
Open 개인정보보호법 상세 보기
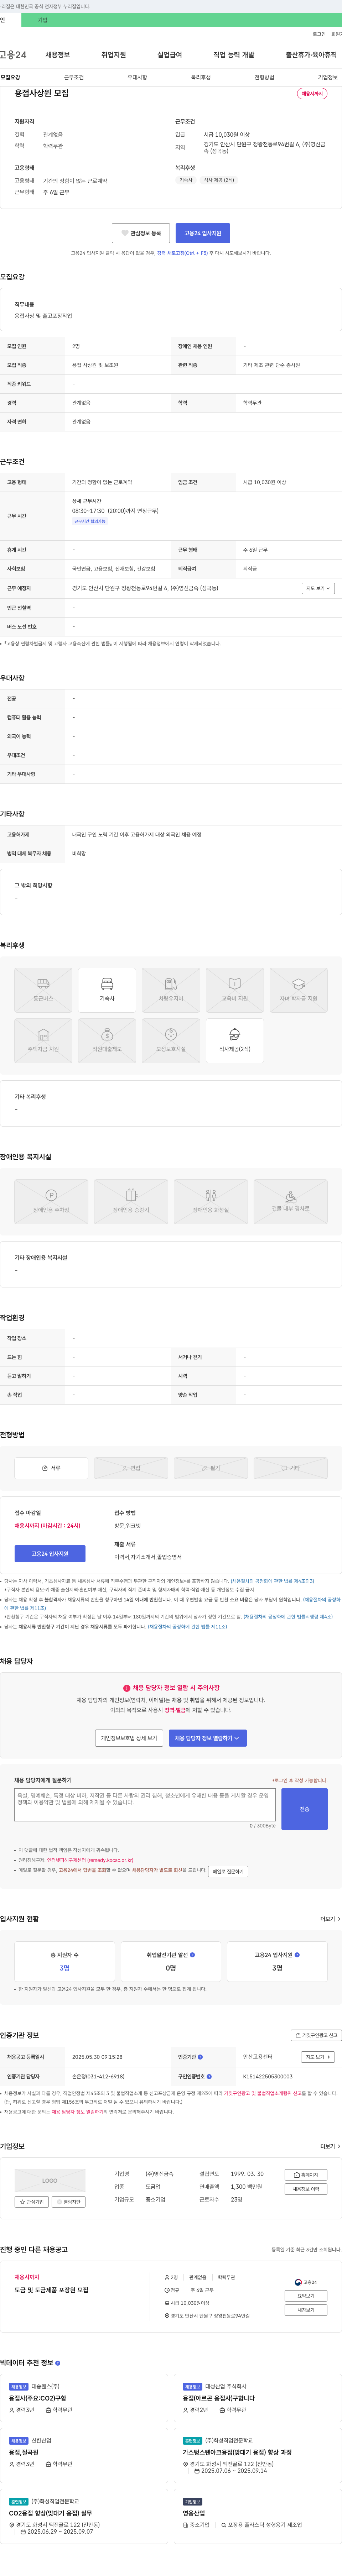129,1738
